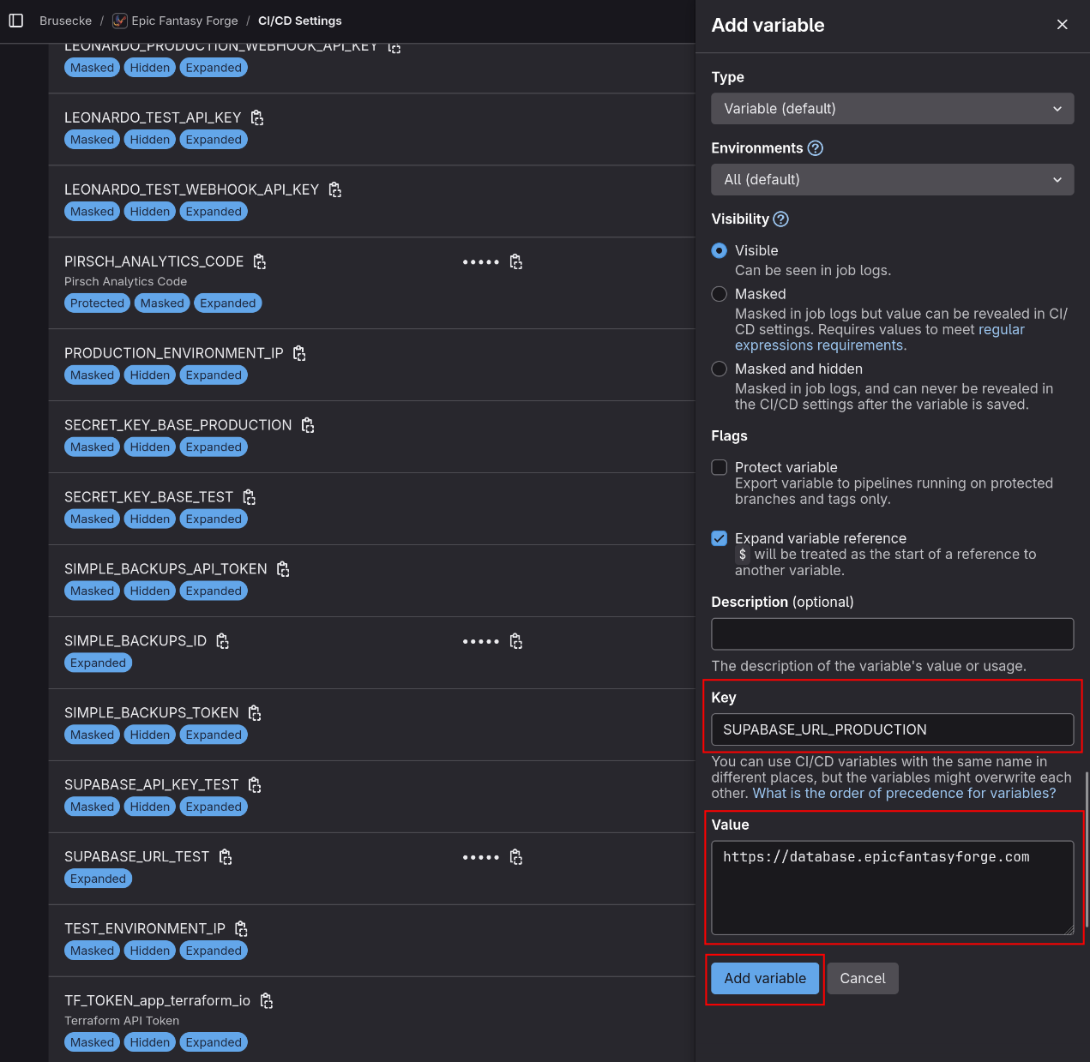Open the Environments help icon
Image resolution: width=1090 pixels, height=1062 pixels.
(x=815, y=147)
